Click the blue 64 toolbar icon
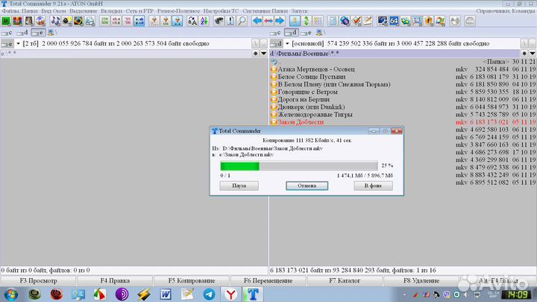This screenshot has width=537, height=302. point(393,22)
